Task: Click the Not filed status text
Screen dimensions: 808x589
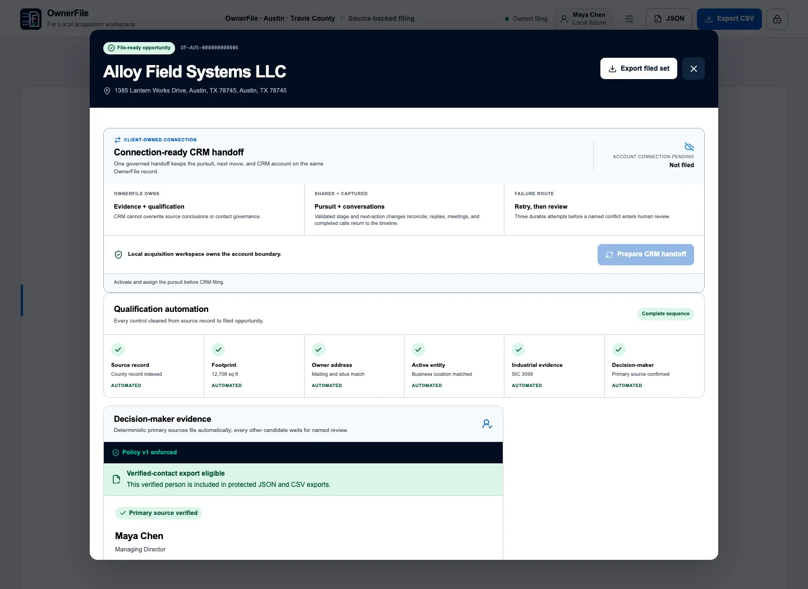Action: [682, 165]
